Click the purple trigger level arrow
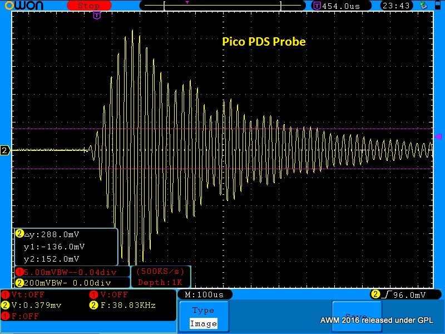Image resolution: width=445 pixels, height=334 pixels. (438, 136)
